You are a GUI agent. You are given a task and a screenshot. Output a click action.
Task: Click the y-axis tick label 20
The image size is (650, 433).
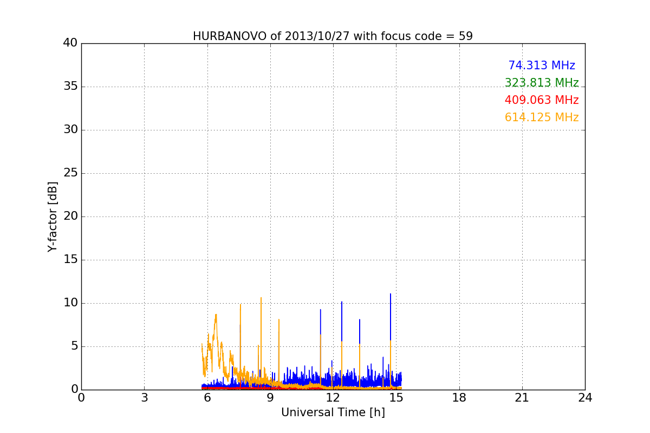(x=70, y=216)
